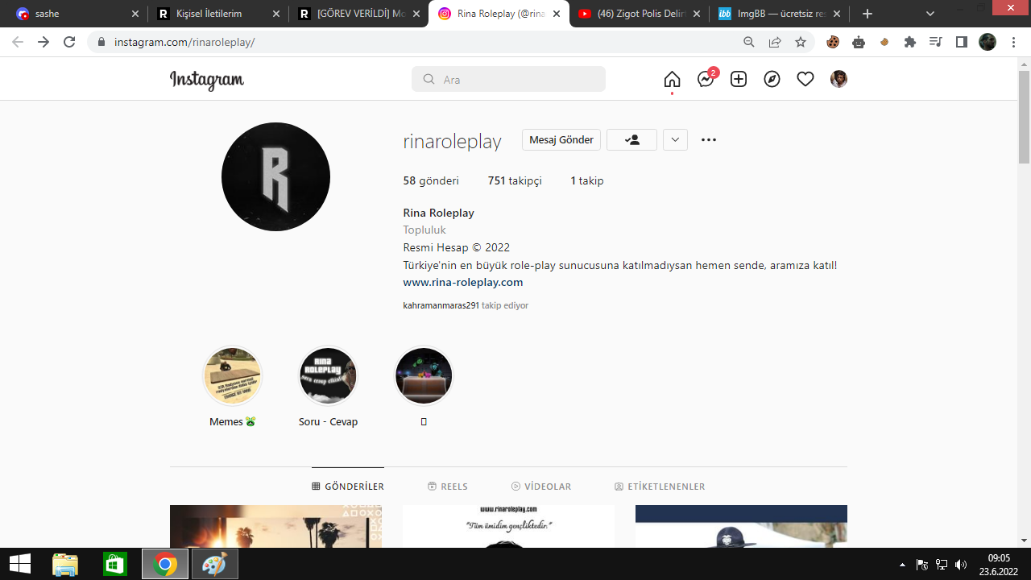Select the GÖNDERİLER profile tab
Screen dimensions: 1031x580
click(x=348, y=487)
